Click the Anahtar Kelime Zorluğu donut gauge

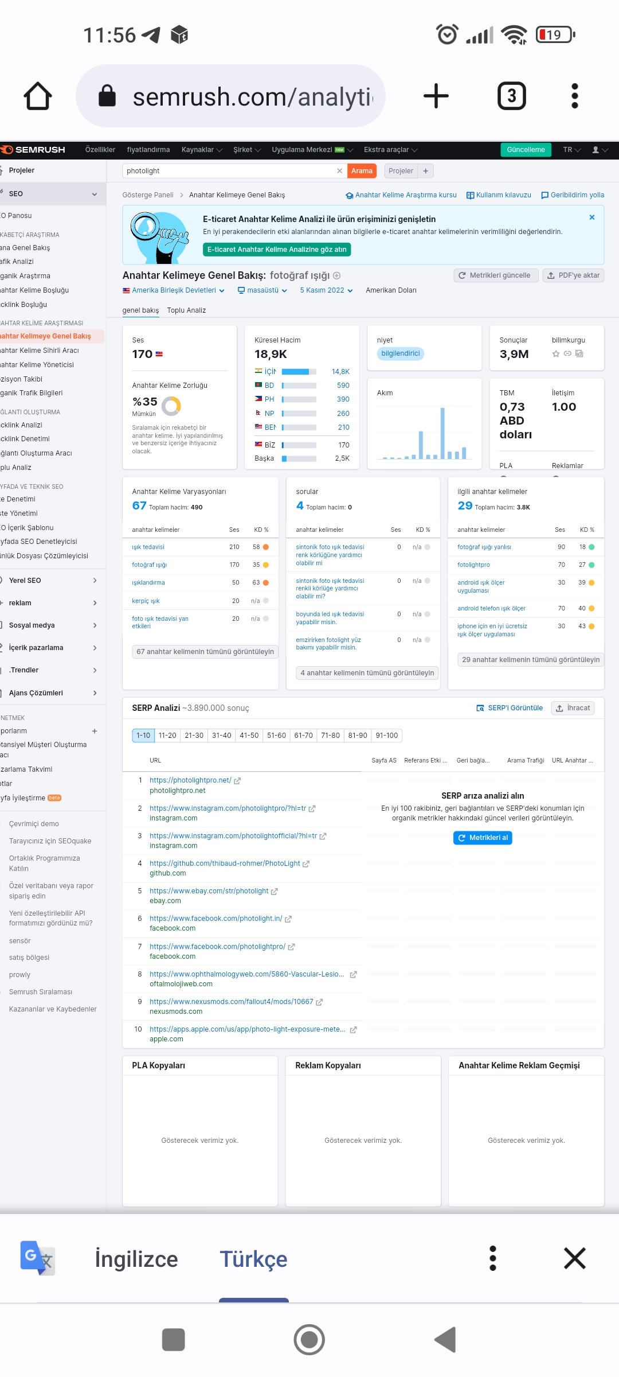coord(171,406)
